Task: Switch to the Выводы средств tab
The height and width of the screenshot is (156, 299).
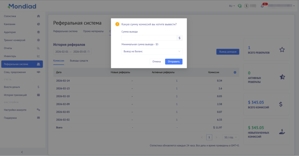Action: click(79, 61)
